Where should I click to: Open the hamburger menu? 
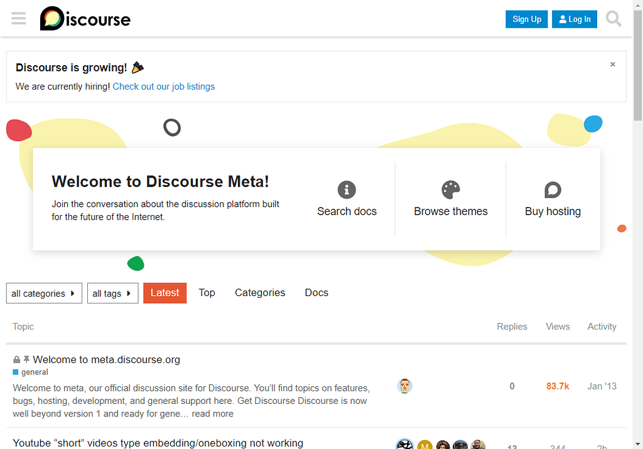[18, 18]
